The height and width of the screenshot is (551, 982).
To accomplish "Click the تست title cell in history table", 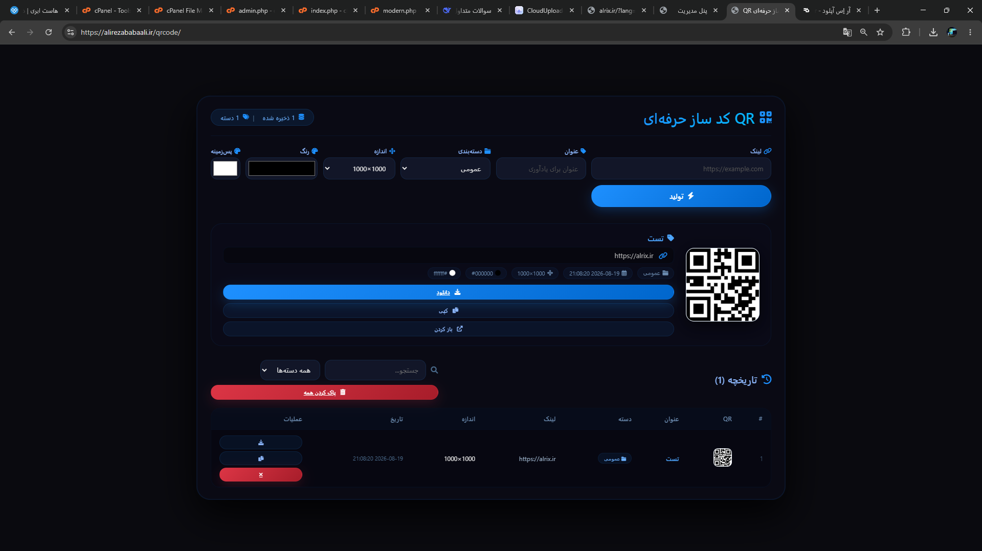I will click(672, 459).
